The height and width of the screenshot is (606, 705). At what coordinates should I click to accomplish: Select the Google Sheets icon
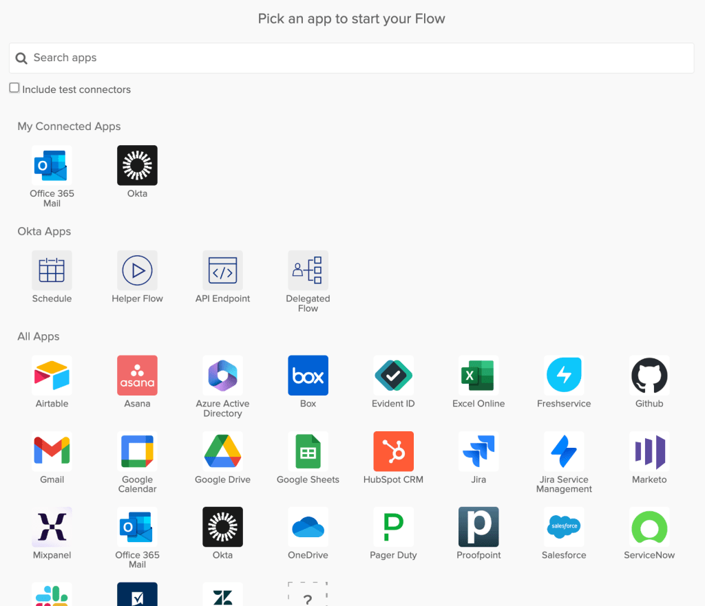click(308, 451)
